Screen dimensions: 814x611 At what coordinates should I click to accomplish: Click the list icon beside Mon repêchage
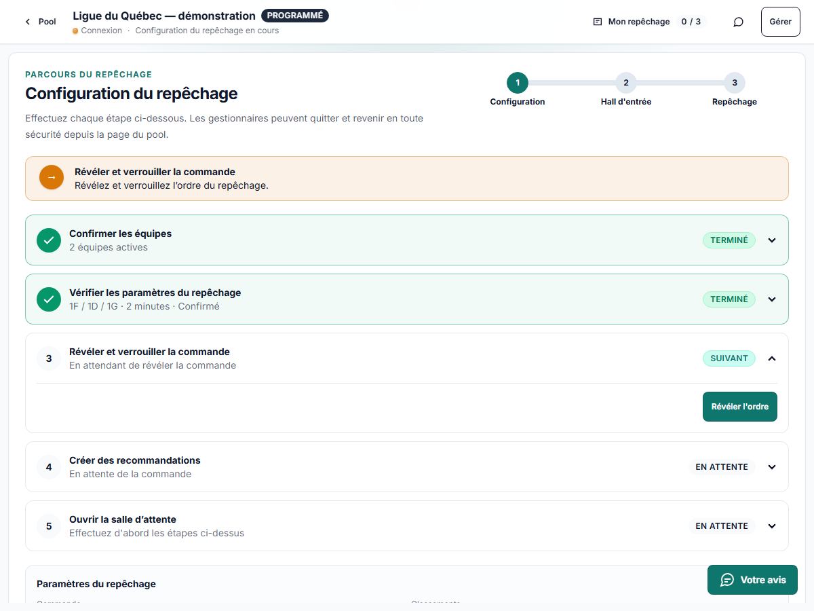click(598, 22)
